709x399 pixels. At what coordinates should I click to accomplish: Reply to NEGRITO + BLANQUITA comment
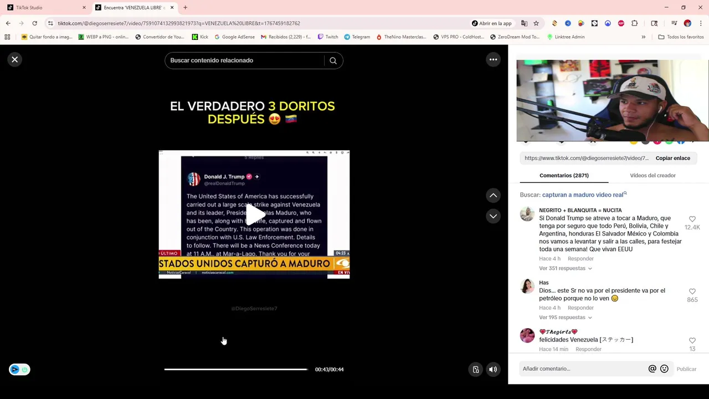[x=580, y=259]
